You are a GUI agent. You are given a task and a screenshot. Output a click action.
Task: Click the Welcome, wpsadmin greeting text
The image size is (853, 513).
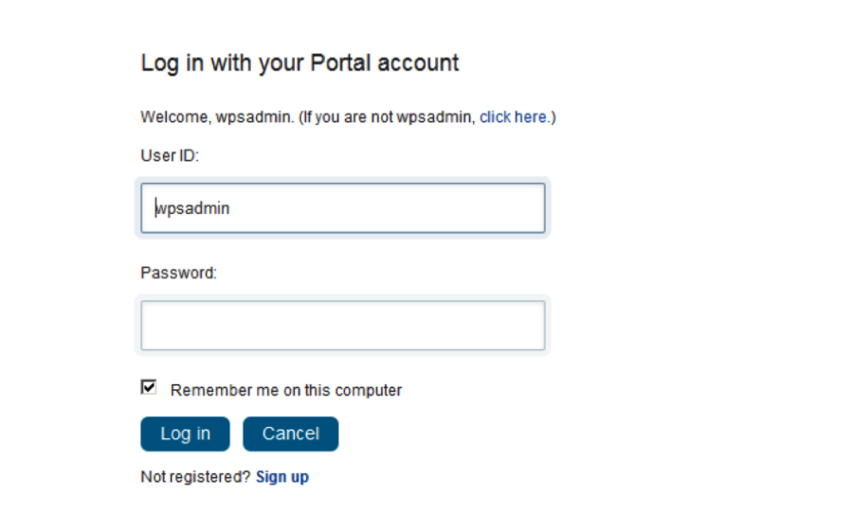click(217, 116)
